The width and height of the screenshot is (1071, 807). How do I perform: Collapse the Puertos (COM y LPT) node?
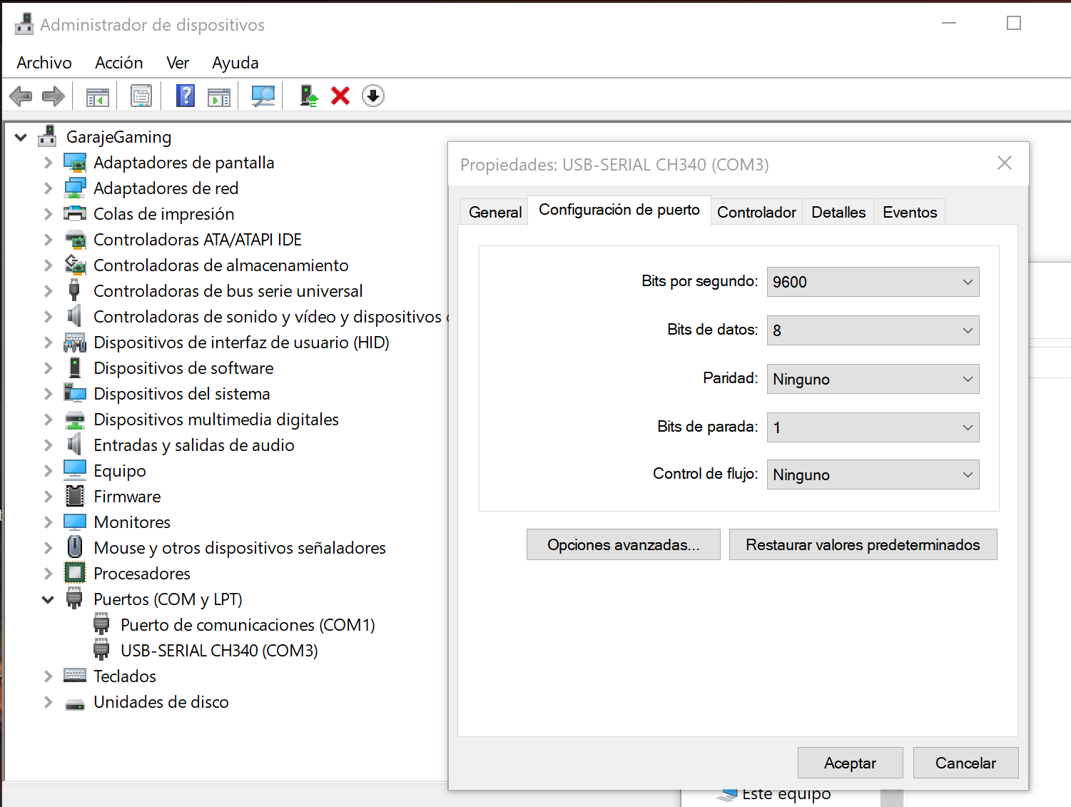click(48, 599)
